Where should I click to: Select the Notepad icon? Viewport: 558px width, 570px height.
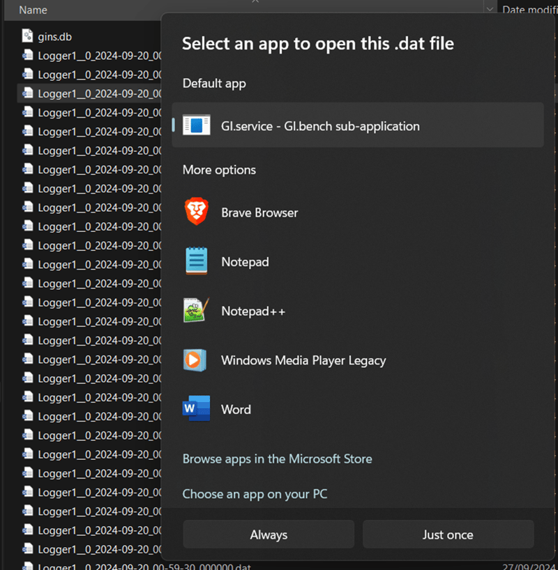196,261
